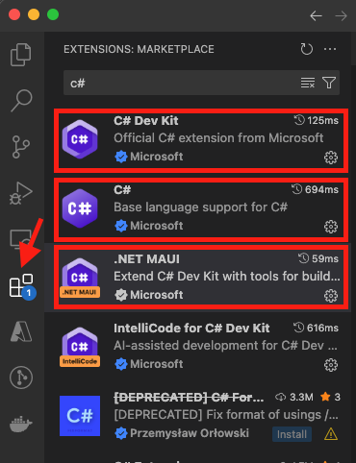Install the deprecated C# Format extension
356x463 pixels.
point(292,434)
